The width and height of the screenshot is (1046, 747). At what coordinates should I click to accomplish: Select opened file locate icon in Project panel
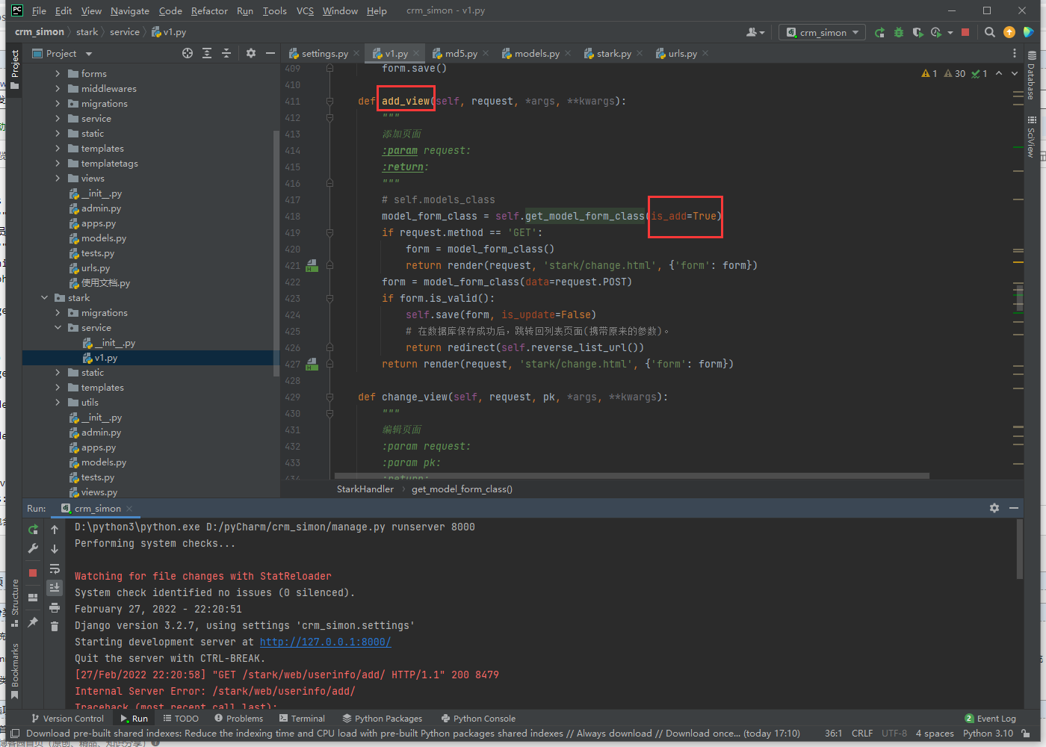pyautogui.click(x=188, y=53)
